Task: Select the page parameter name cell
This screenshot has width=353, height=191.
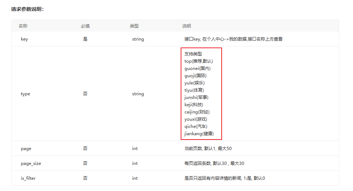Action: pyautogui.click(x=26, y=149)
